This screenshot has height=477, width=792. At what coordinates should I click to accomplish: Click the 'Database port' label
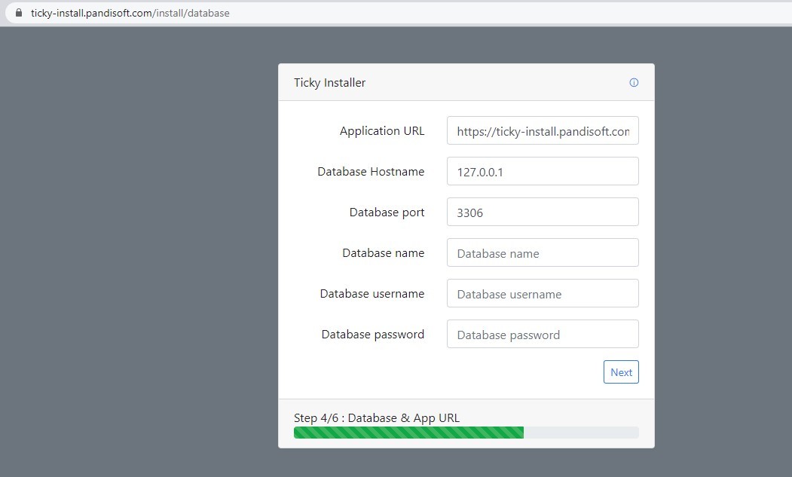pyautogui.click(x=387, y=213)
